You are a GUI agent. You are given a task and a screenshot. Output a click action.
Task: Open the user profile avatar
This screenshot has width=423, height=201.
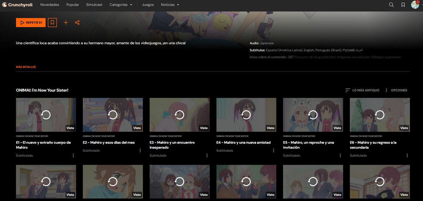tap(415, 5)
